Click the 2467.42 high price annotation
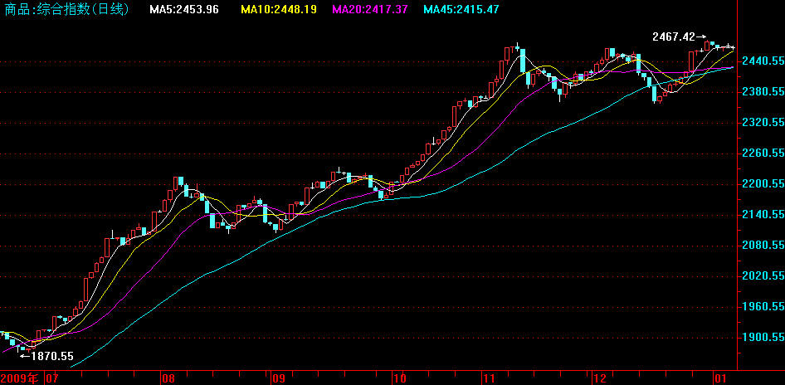Image resolution: width=785 pixels, height=385 pixels. tap(673, 37)
